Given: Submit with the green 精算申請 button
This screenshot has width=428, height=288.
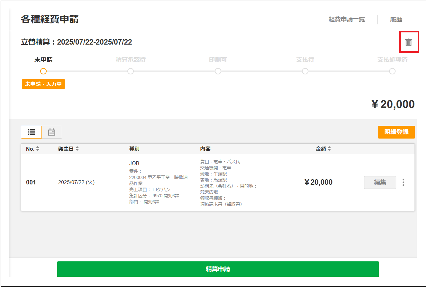Looking at the screenshot, I should [x=218, y=269].
